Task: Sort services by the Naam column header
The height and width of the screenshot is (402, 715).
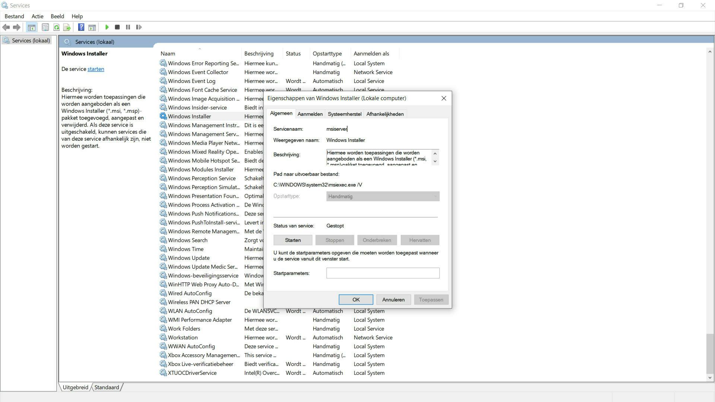Action: click(168, 54)
